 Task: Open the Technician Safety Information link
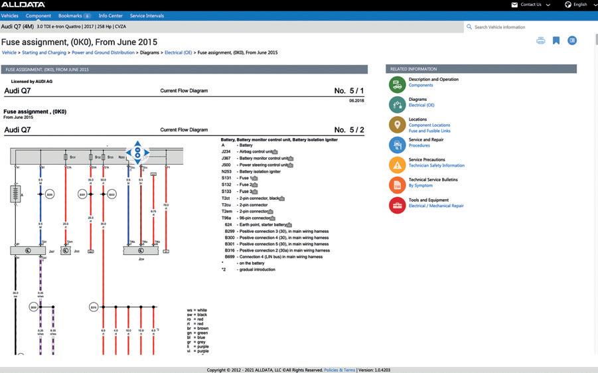pyautogui.click(x=437, y=165)
